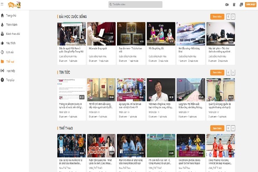Viewport: 258px width, 172px height.
Task: Open the video camera upload icon
Action: tap(227, 5)
